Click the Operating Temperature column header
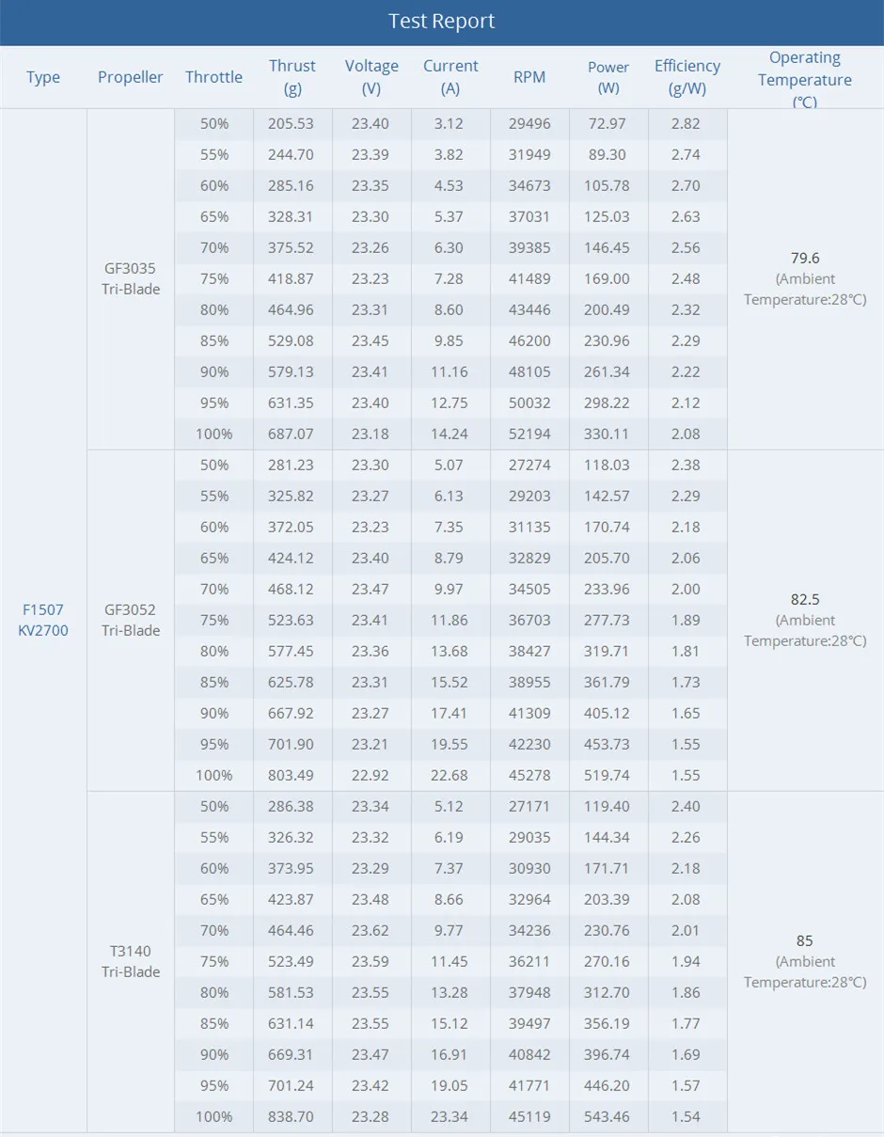Viewport: 884px width, 1137px height. point(805,79)
